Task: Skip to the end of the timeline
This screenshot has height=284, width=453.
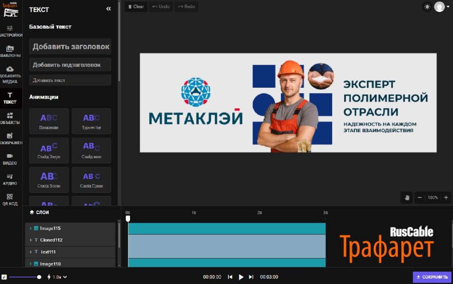Action: (251, 277)
